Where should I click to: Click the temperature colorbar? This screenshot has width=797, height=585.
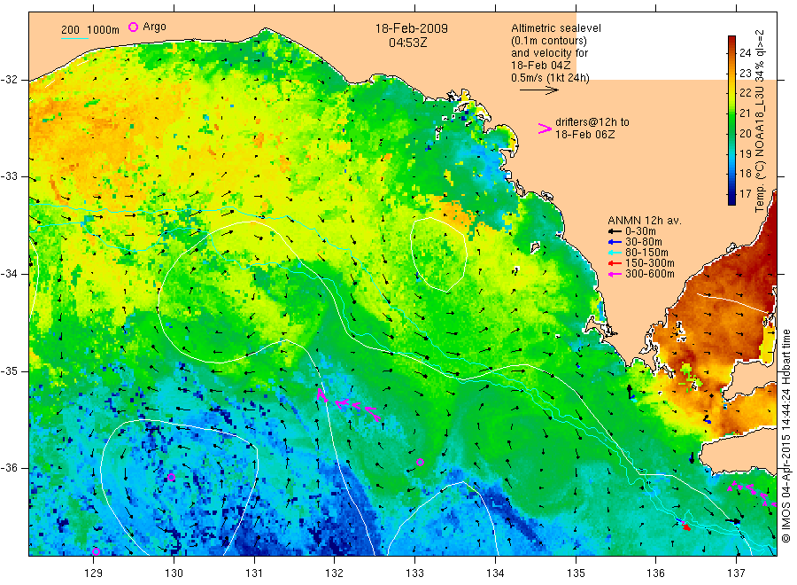(x=731, y=120)
